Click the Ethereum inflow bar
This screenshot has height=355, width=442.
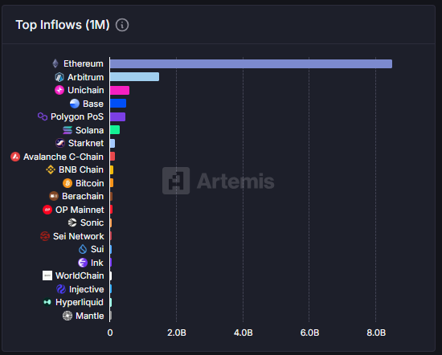click(x=251, y=63)
